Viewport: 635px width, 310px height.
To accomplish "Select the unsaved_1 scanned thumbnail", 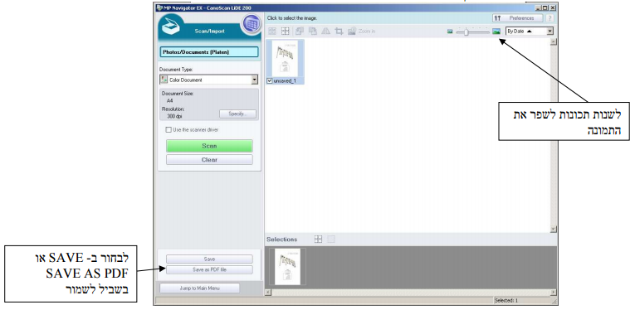I will (285, 59).
